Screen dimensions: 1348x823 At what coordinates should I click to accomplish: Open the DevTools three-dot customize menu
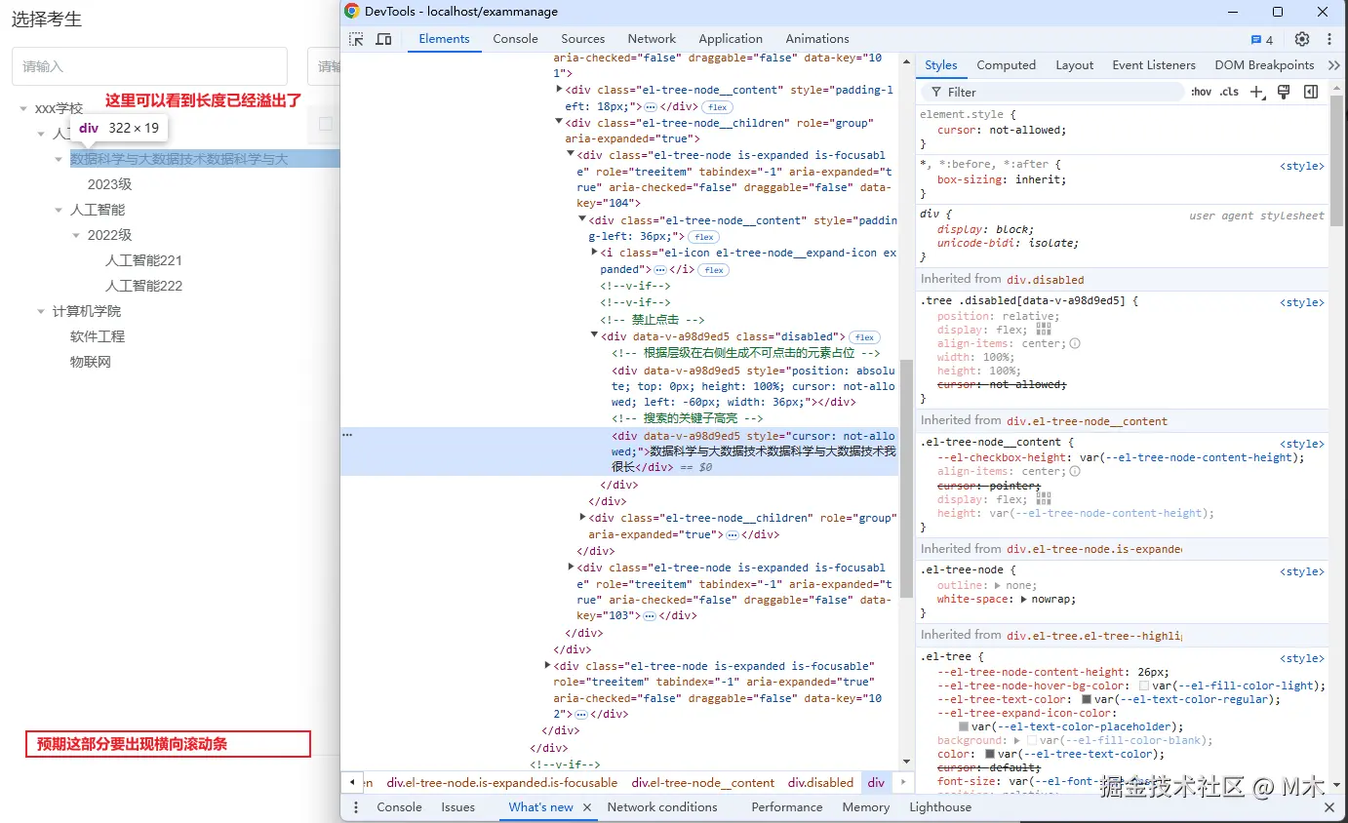[x=1328, y=39]
